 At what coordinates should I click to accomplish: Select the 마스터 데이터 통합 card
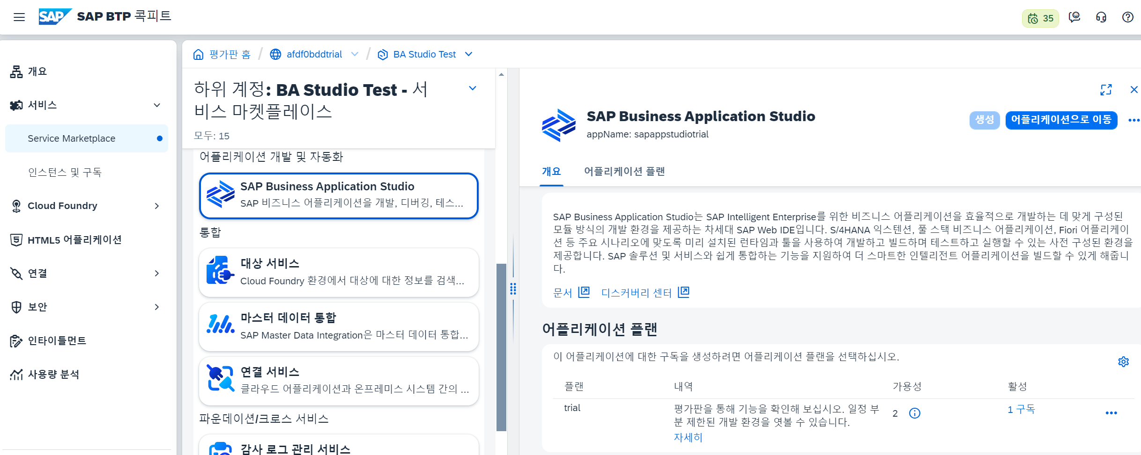tap(339, 327)
